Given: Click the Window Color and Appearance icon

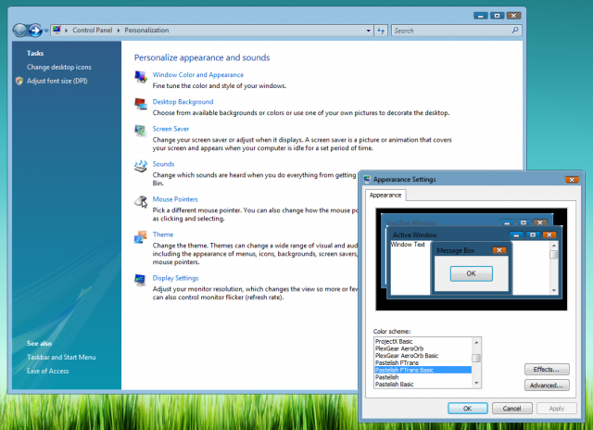Looking at the screenshot, I should point(140,77).
